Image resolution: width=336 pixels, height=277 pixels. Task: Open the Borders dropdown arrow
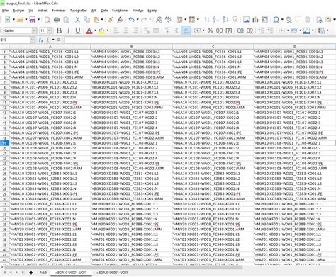point(288,30)
